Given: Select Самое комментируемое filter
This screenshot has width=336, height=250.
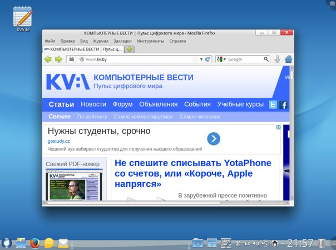Looking at the screenshot, I should click(x=144, y=117).
